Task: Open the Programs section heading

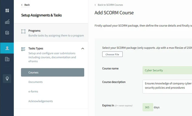Action: tap(35, 31)
